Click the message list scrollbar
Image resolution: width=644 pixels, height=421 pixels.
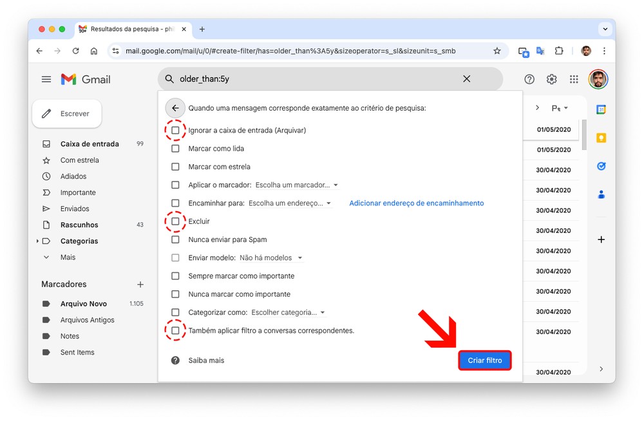[584, 135]
